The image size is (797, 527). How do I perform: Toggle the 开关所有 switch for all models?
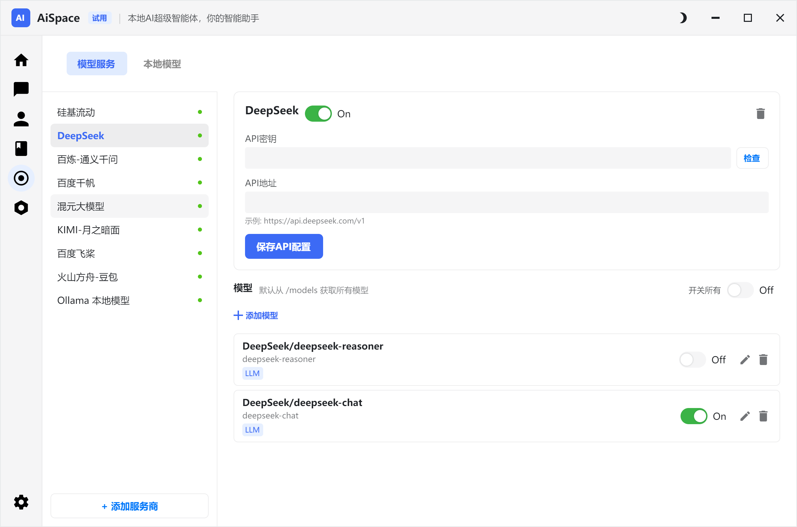point(740,290)
